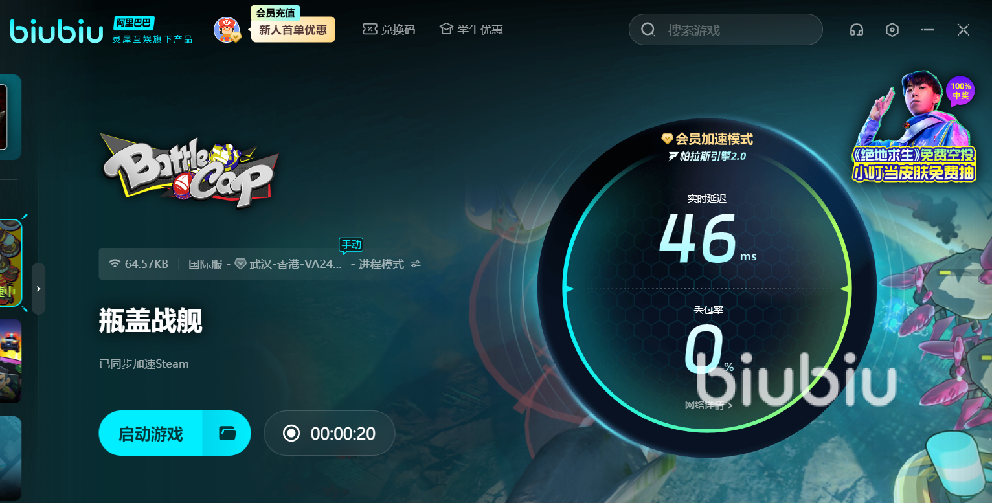Click the 100% 中奖 purple badge

[961, 91]
